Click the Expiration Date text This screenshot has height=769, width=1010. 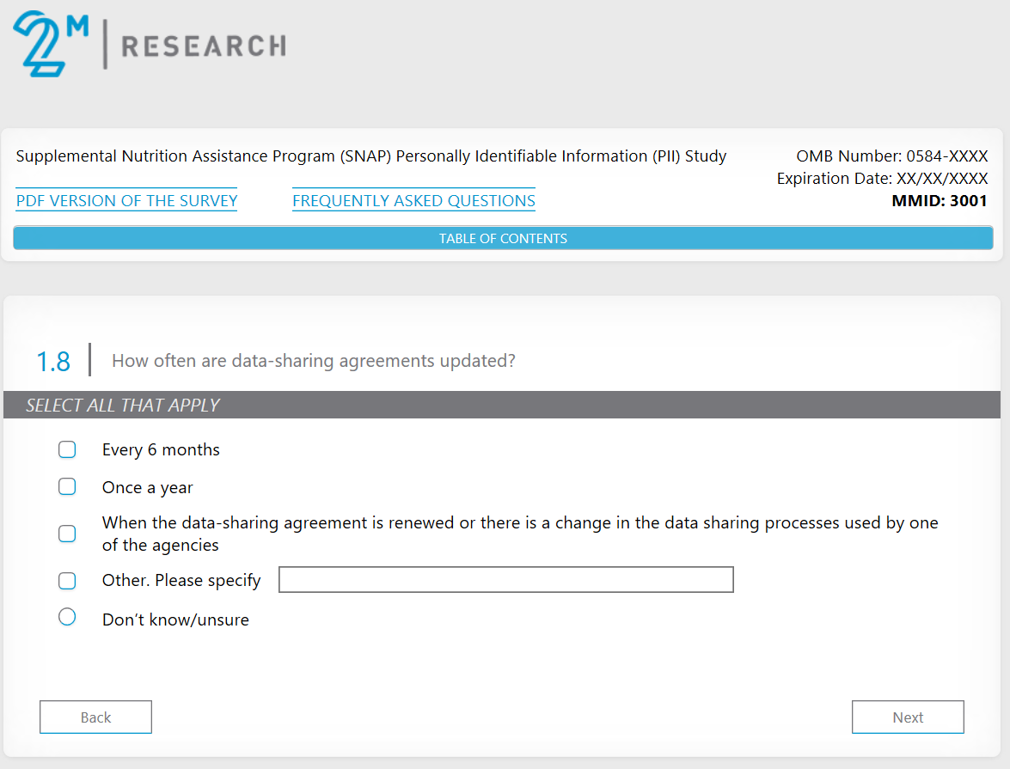coord(882,179)
